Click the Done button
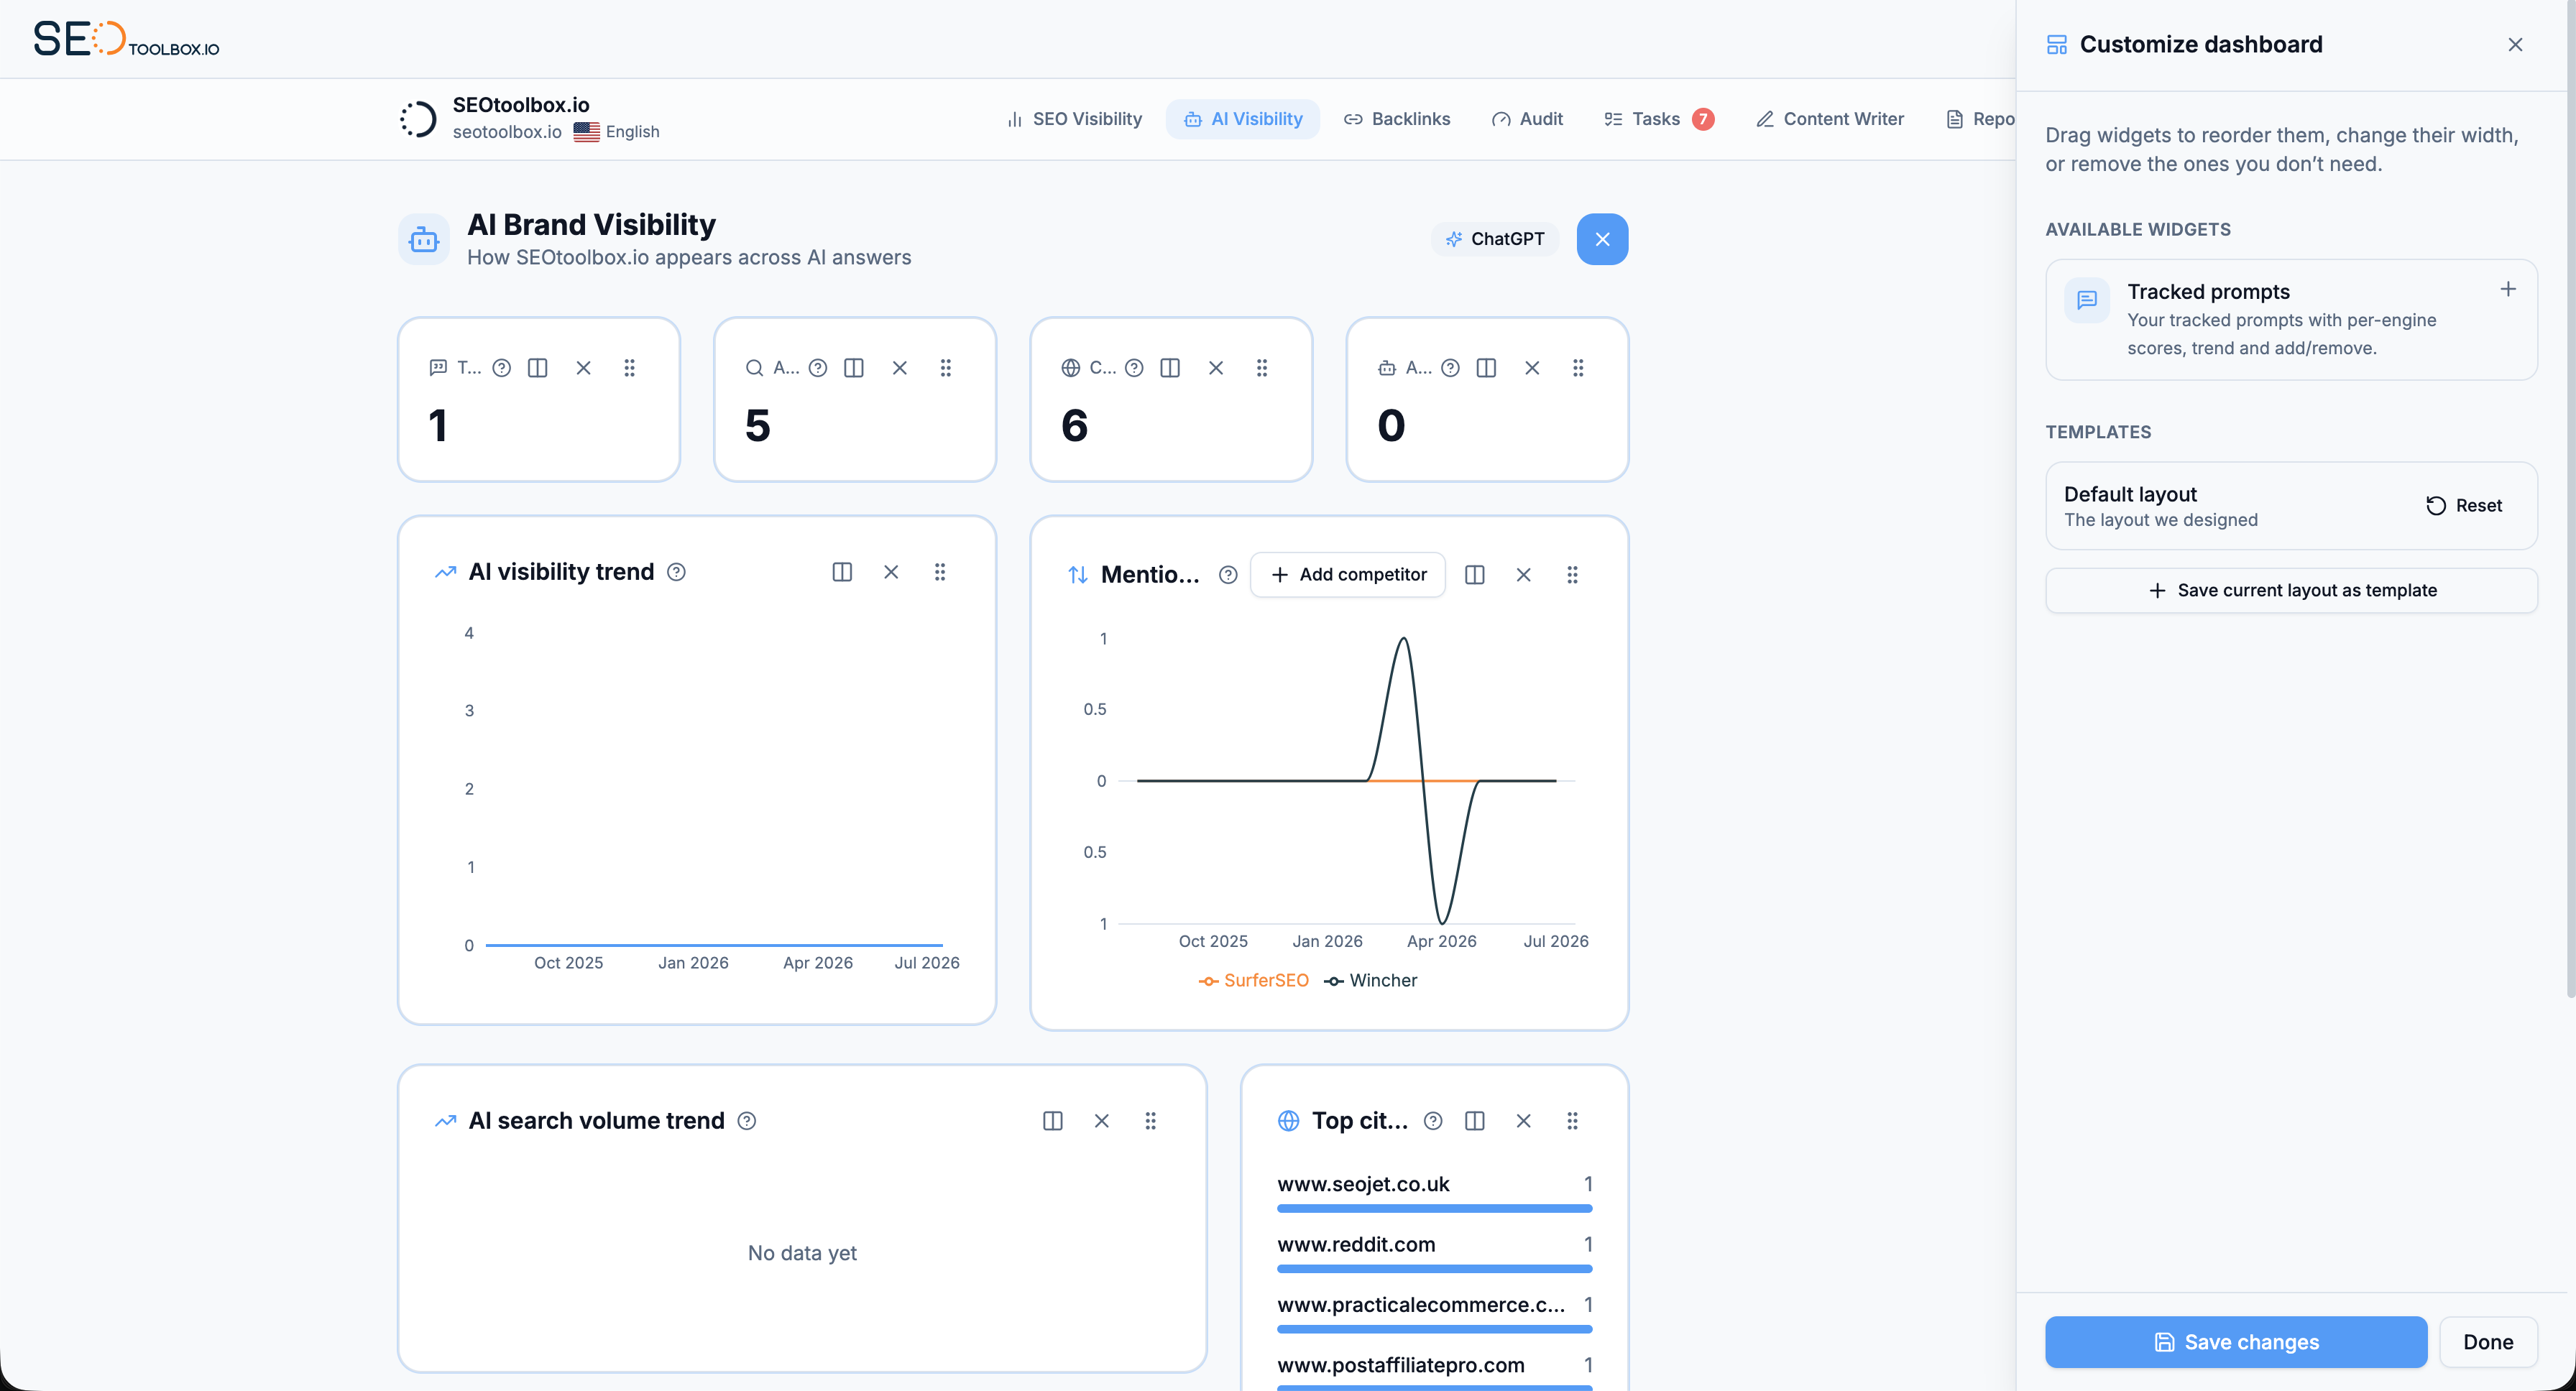The image size is (2576, 1391). click(x=2488, y=1342)
